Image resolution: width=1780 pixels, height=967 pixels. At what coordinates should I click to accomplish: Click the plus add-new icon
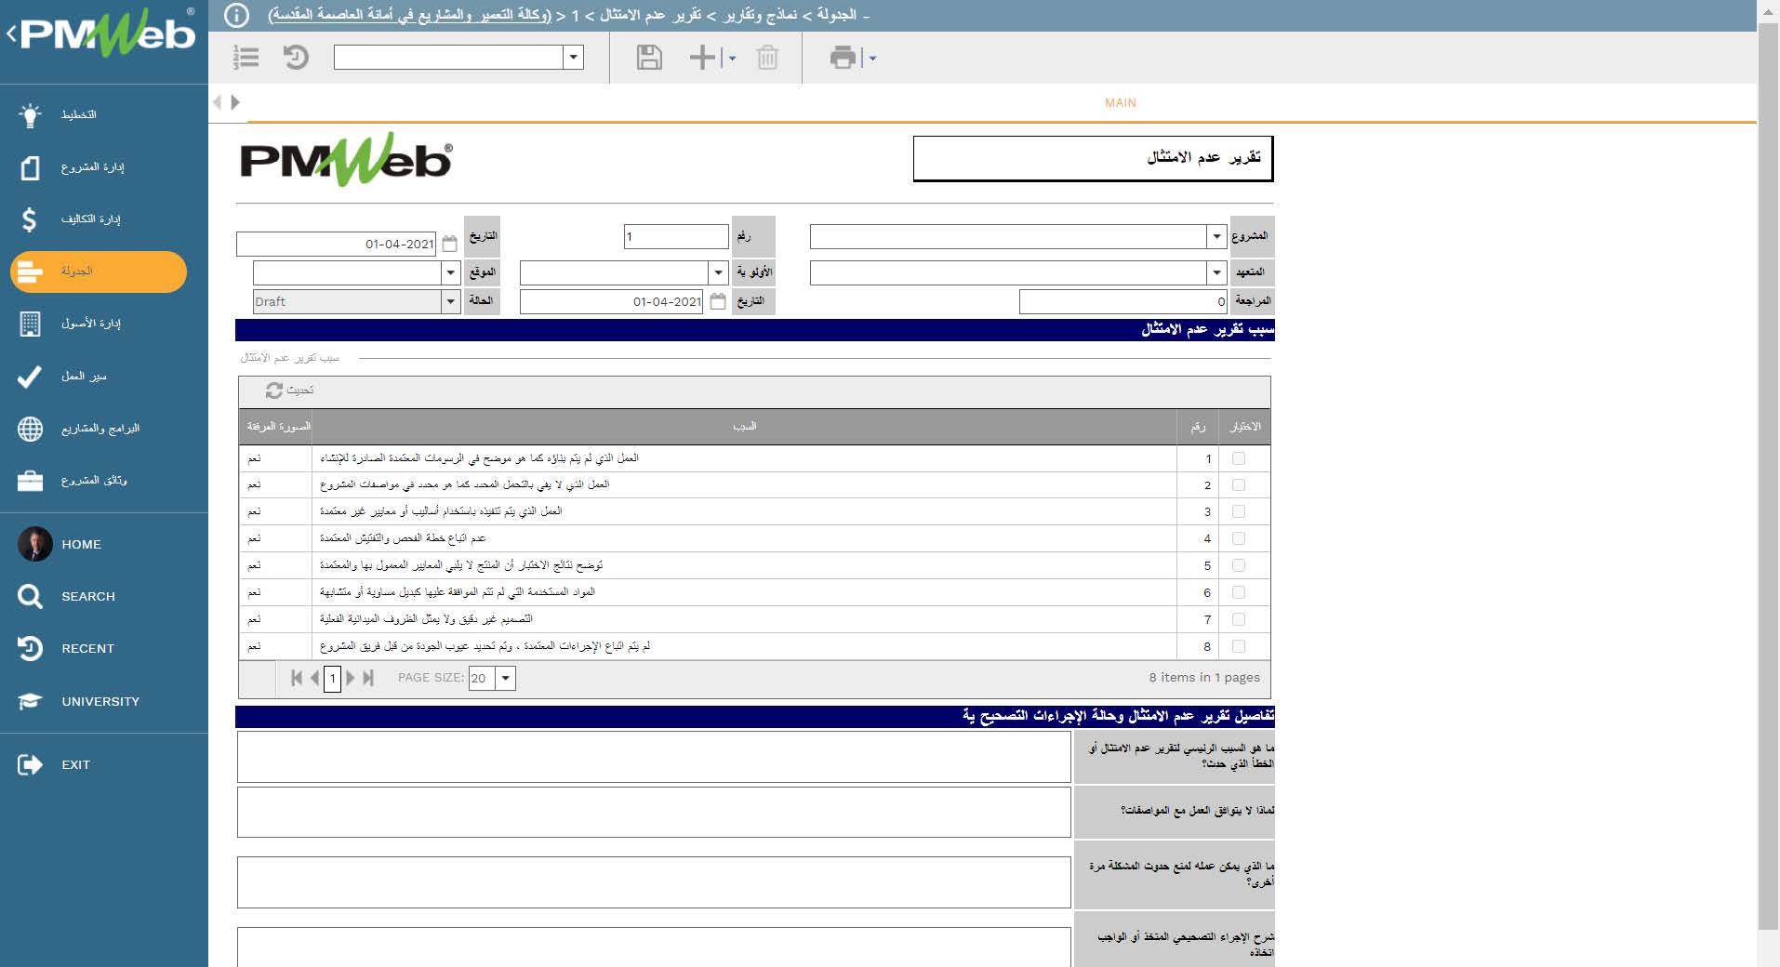click(702, 58)
